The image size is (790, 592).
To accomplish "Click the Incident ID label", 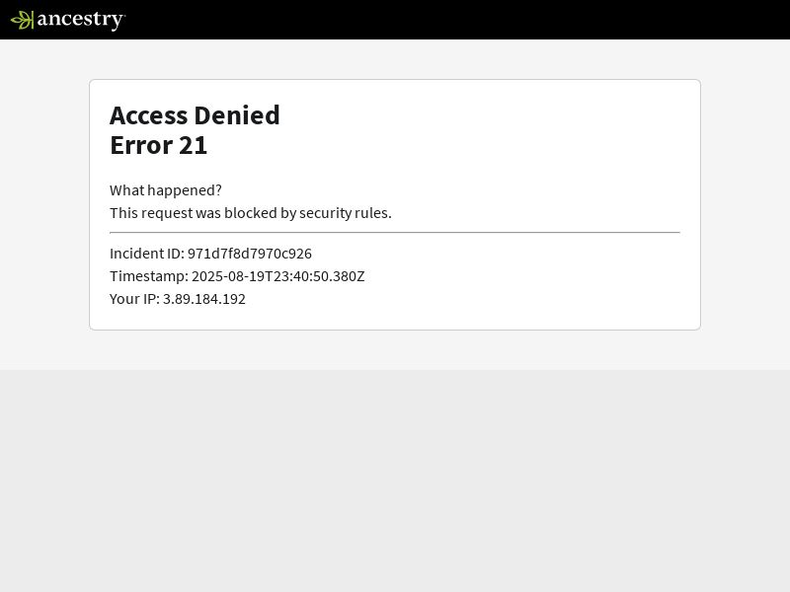I will 146,254.
